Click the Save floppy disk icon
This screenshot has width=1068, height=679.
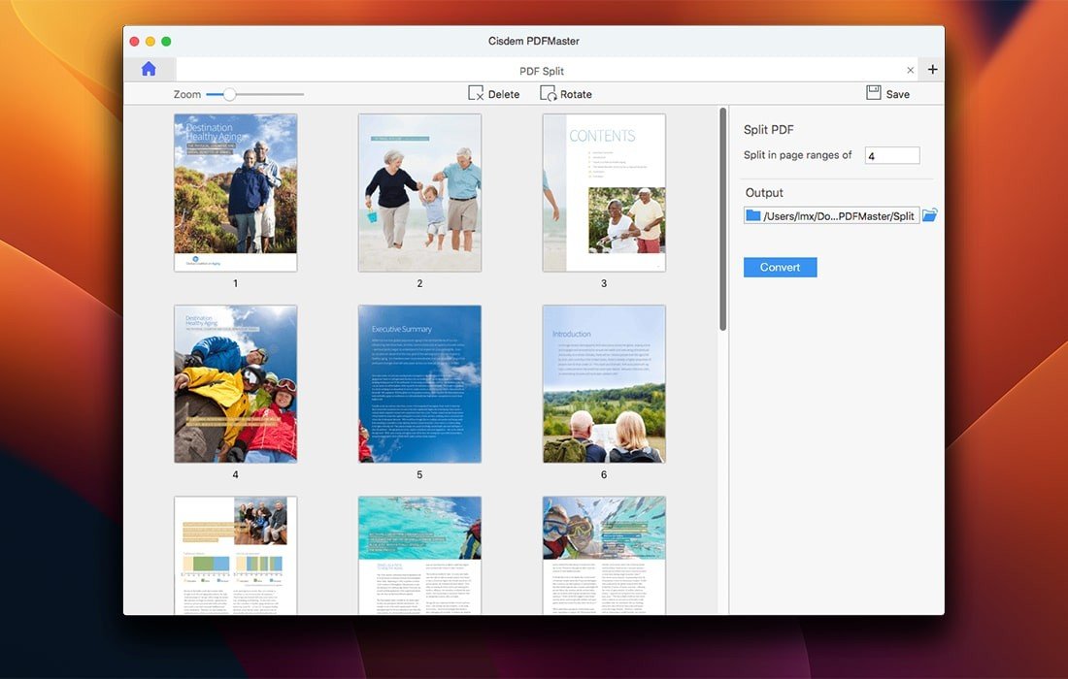(874, 93)
